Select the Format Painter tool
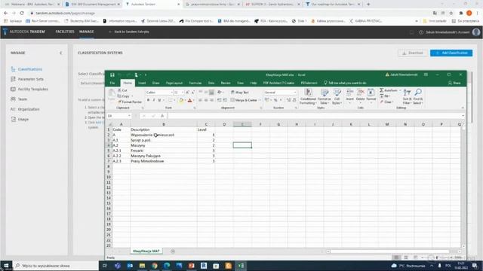The height and width of the screenshot is (271, 483). [x=130, y=102]
